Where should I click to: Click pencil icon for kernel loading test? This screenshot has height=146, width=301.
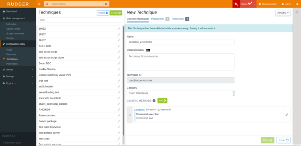click(x=119, y=92)
